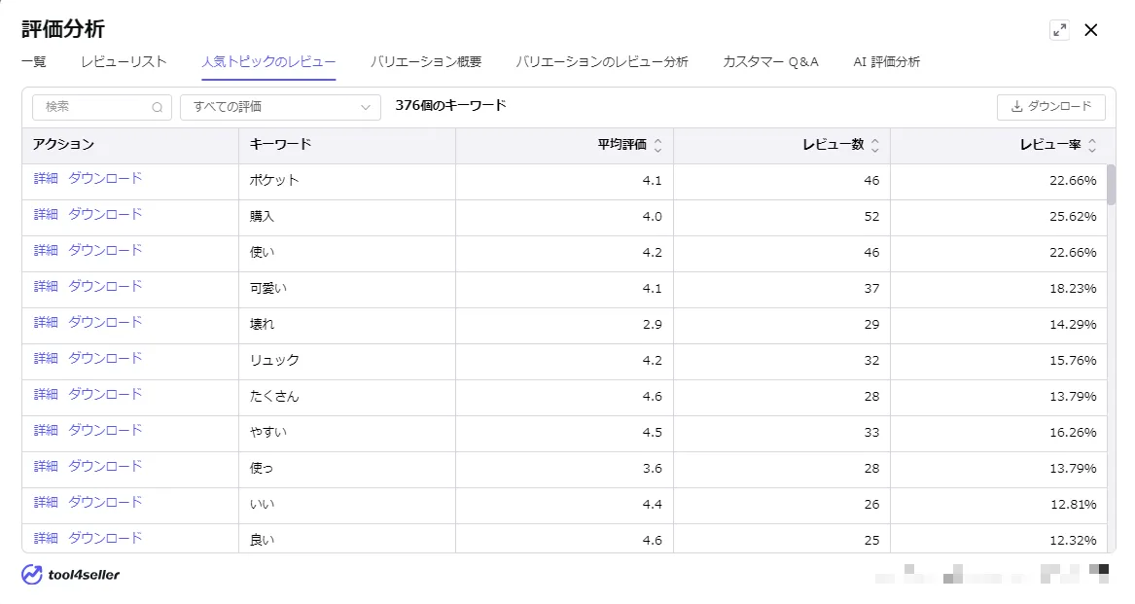Click the search magnifier icon
This screenshot has height=604, width=1135.
click(158, 107)
